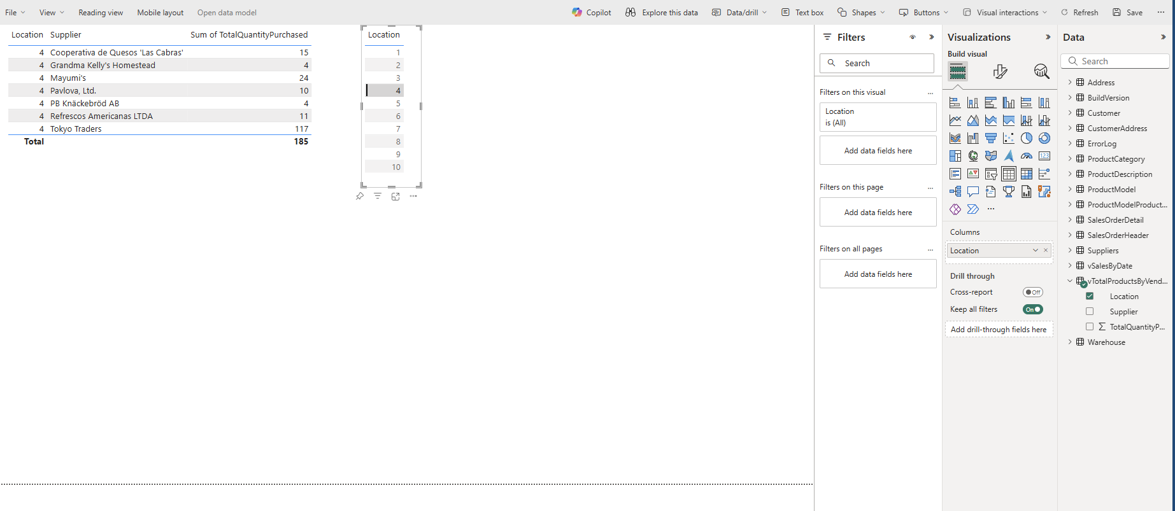The height and width of the screenshot is (511, 1175).
Task: Switch to Reading view
Action: (101, 12)
